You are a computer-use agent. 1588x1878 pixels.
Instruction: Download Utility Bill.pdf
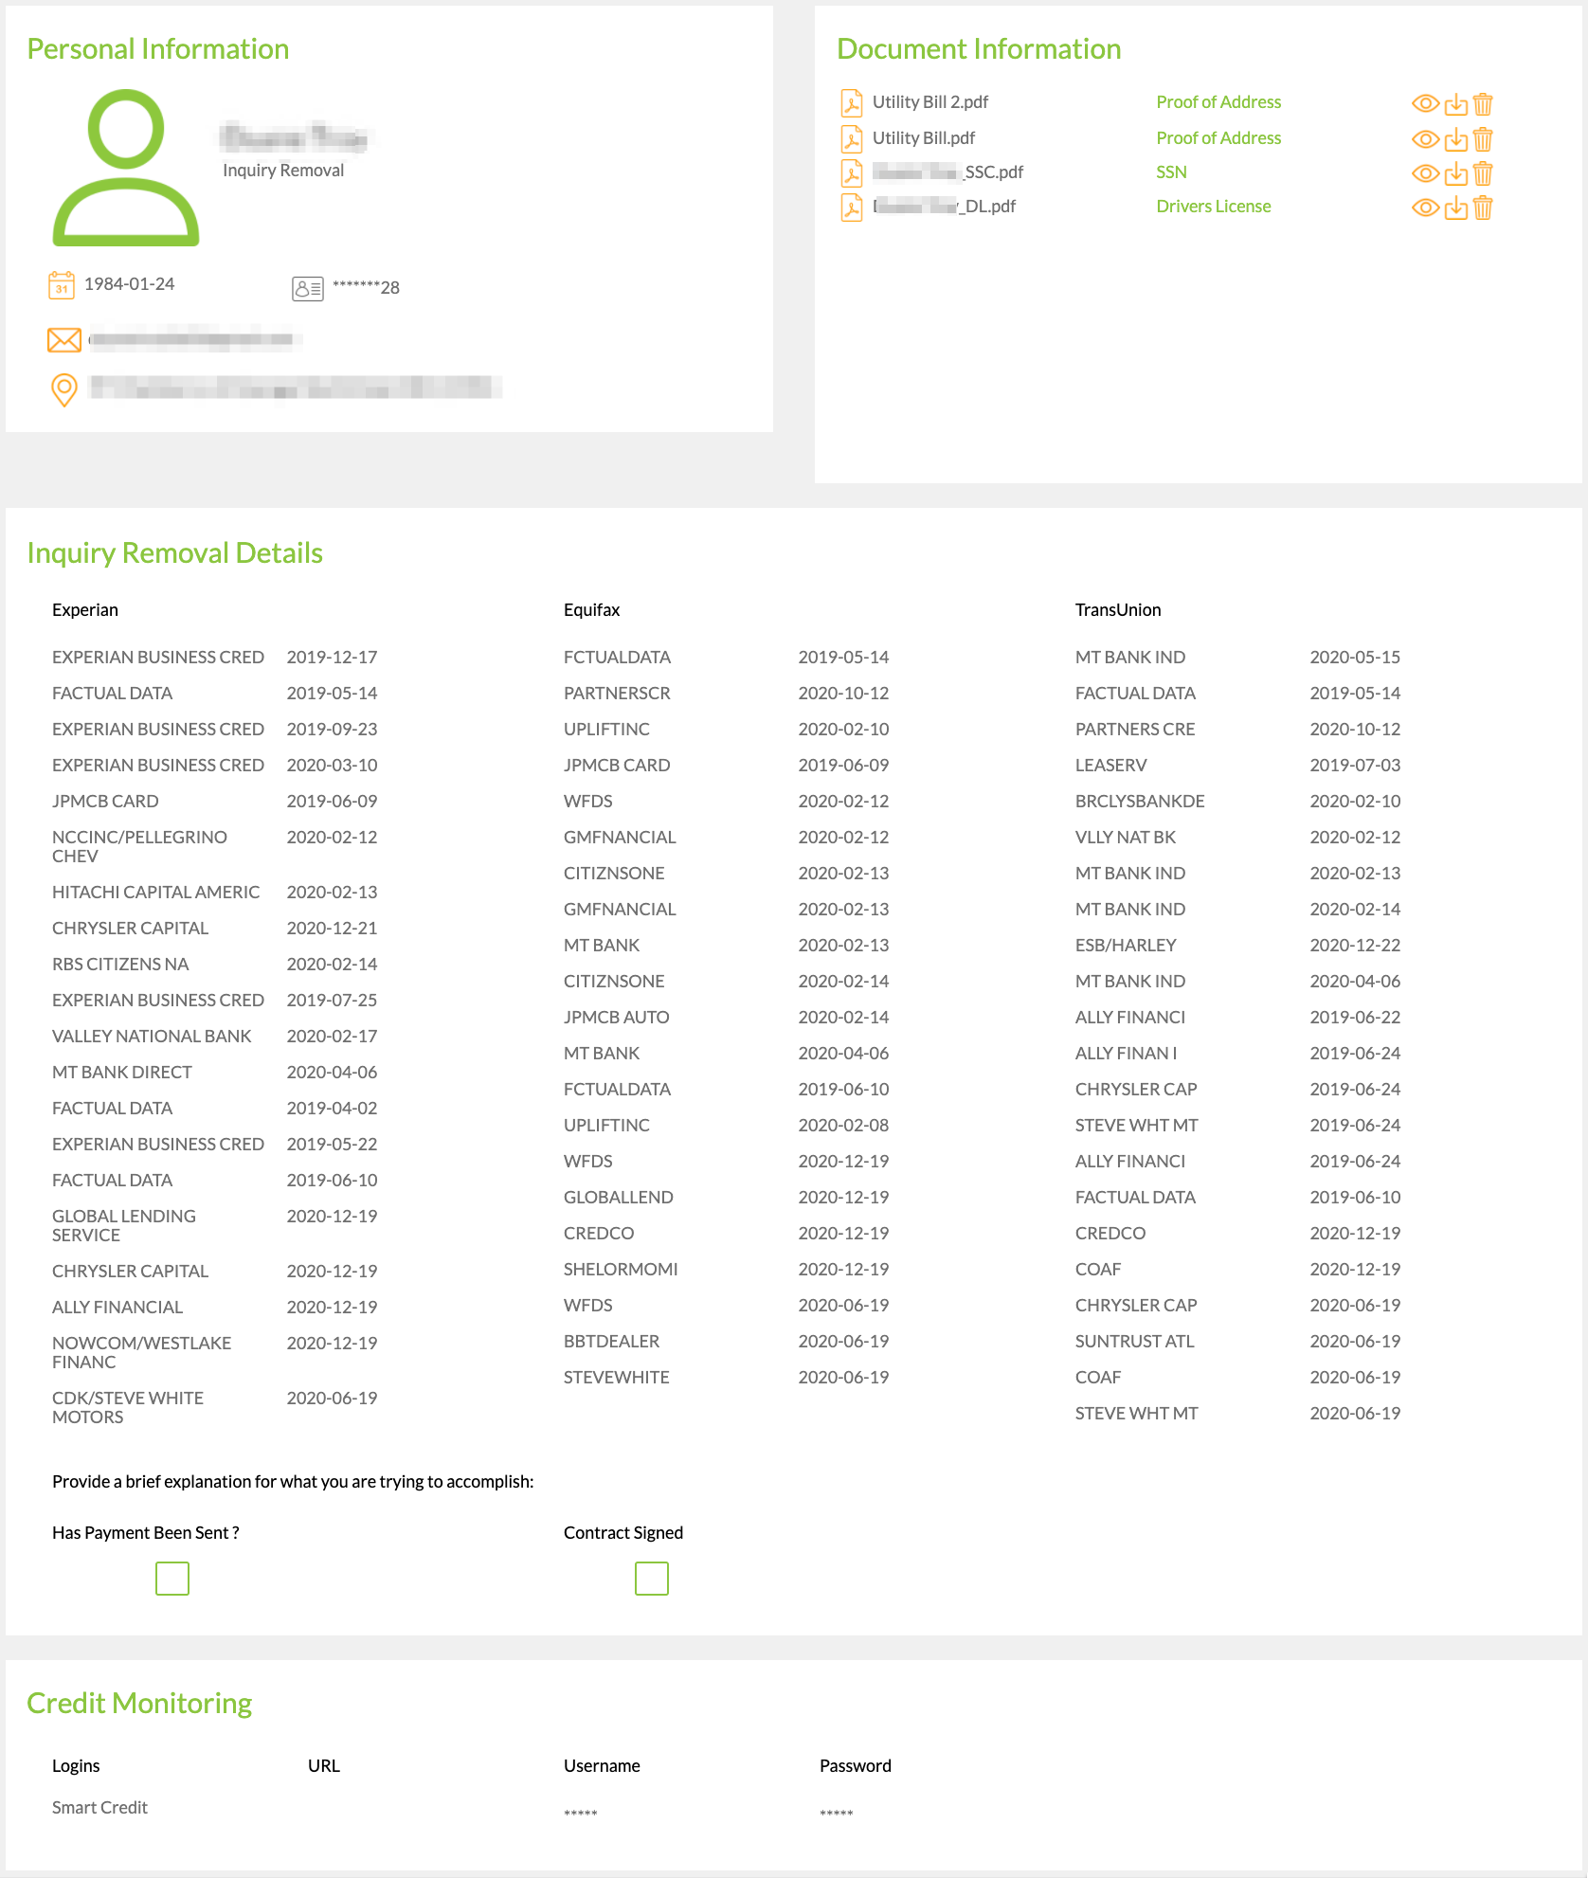1456,139
